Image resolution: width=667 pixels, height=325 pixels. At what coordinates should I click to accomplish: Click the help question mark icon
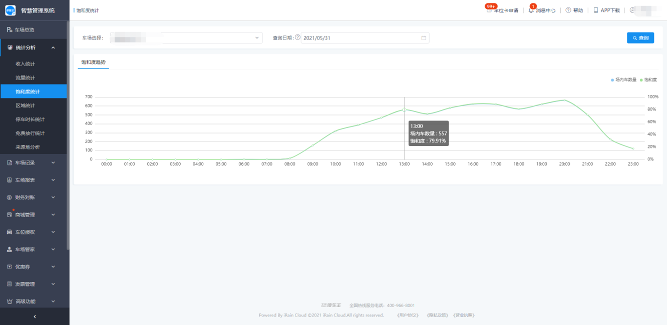pyautogui.click(x=568, y=10)
